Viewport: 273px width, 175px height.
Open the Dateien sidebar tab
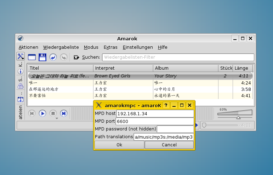coord(21,112)
